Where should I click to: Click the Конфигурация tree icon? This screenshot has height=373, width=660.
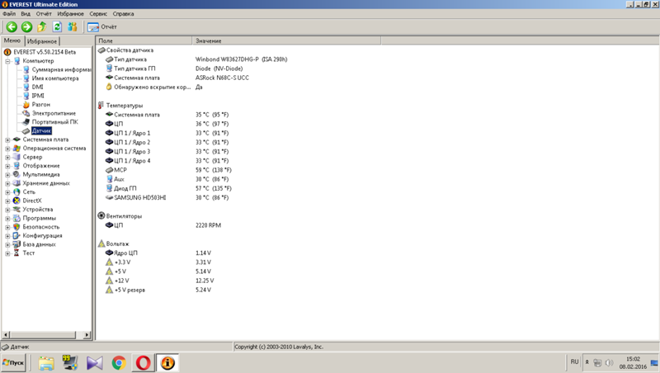[16, 236]
